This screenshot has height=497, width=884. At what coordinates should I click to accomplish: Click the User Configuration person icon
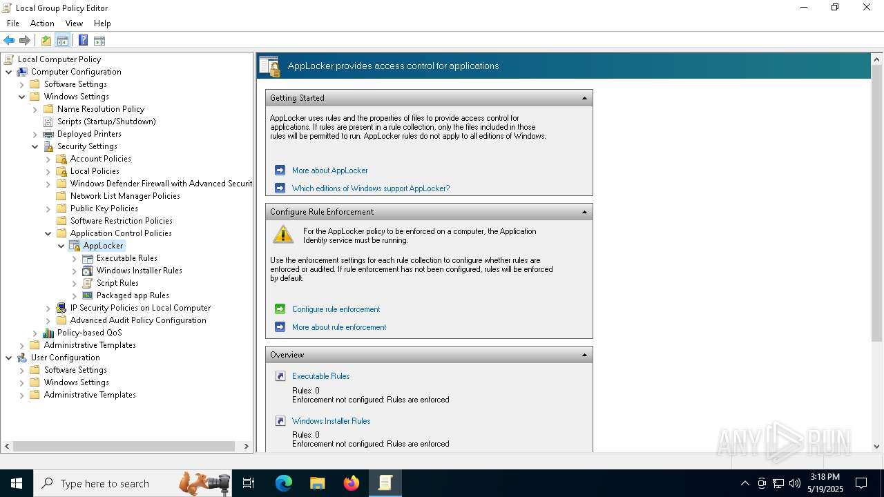[22, 358]
